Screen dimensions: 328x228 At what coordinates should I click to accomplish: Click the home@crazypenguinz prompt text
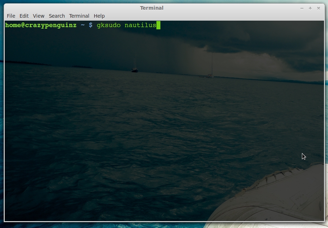(x=41, y=25)
